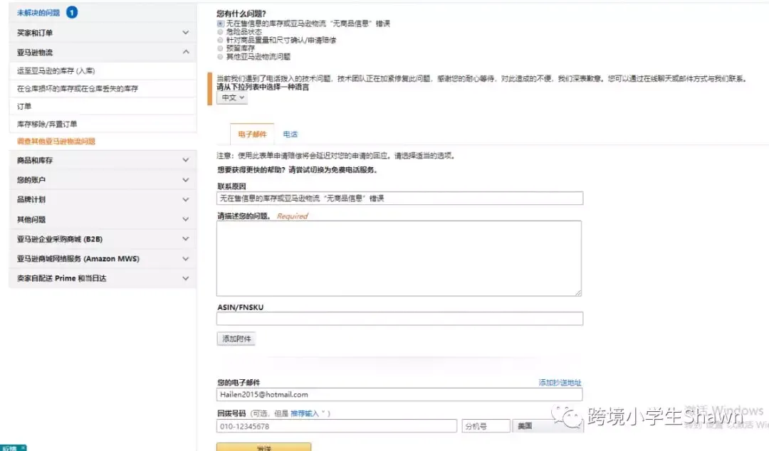Grab the description text area resize handle
769x451 pixels.
577,292
